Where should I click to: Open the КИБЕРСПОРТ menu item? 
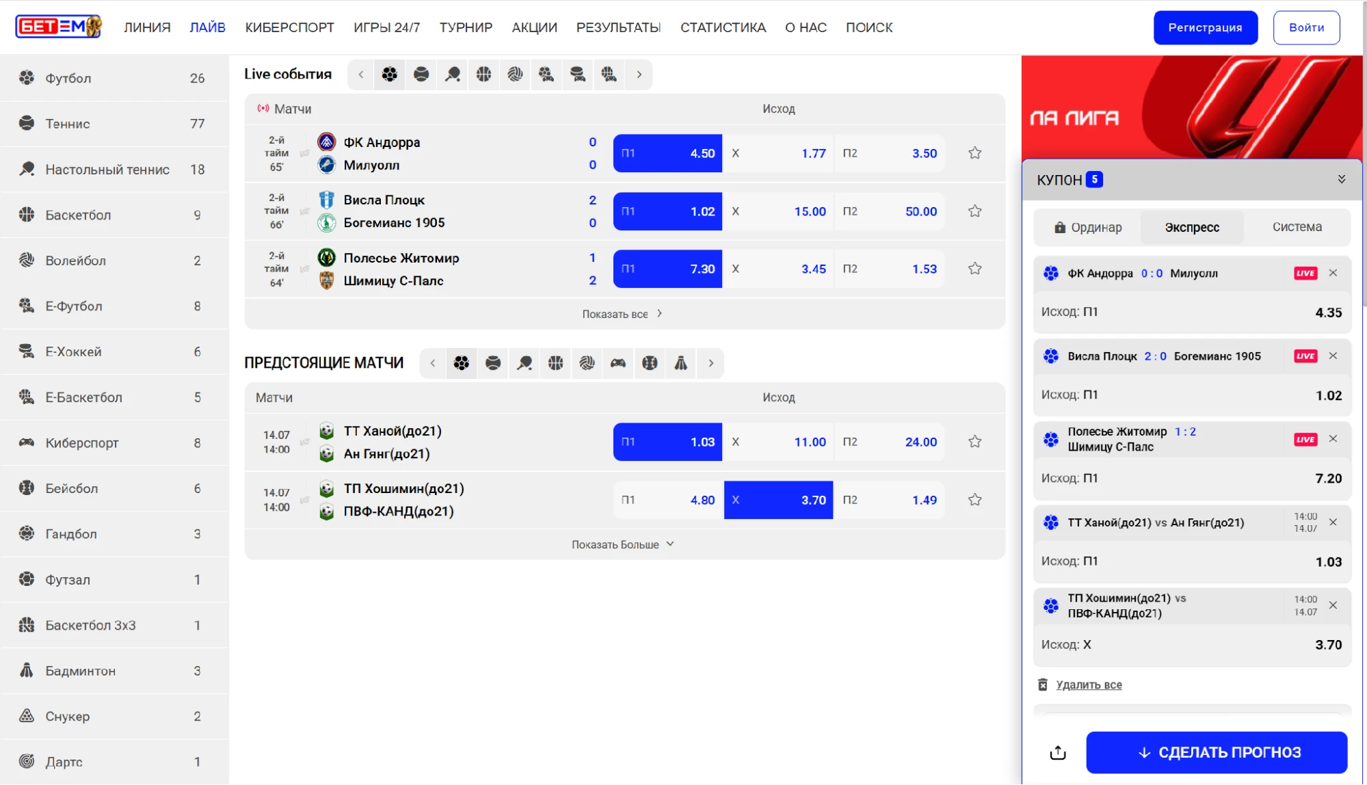coord(289,27)
